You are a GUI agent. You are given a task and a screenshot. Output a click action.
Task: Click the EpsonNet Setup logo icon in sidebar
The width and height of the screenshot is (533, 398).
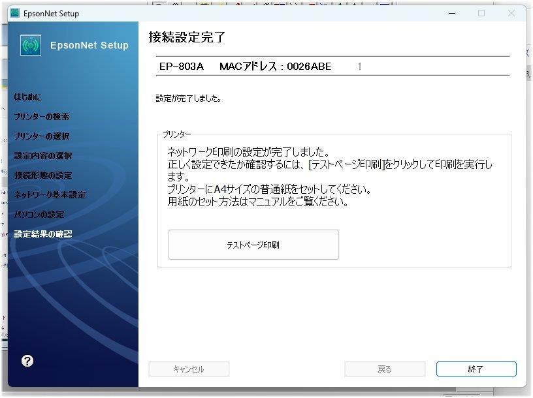click(31, 45)
